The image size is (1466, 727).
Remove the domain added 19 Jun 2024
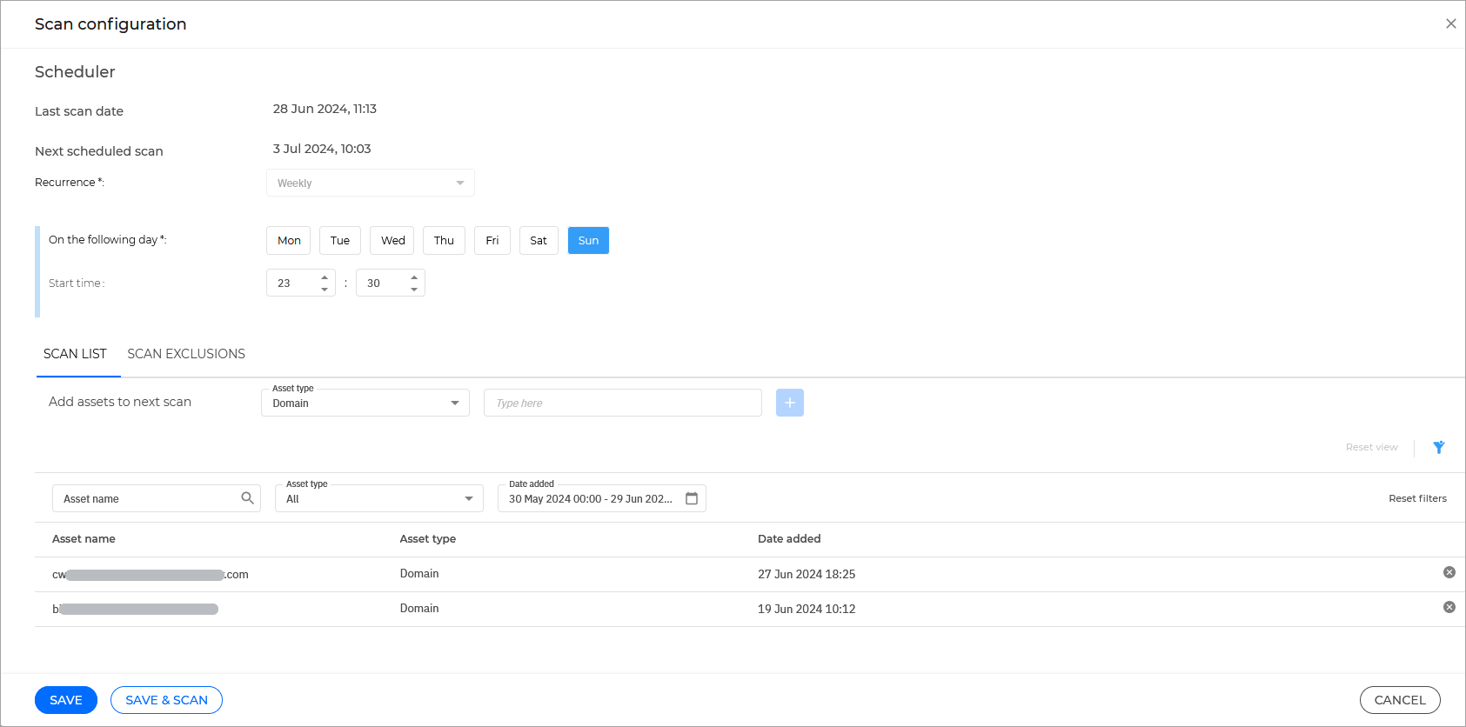tap(1449, 607)
